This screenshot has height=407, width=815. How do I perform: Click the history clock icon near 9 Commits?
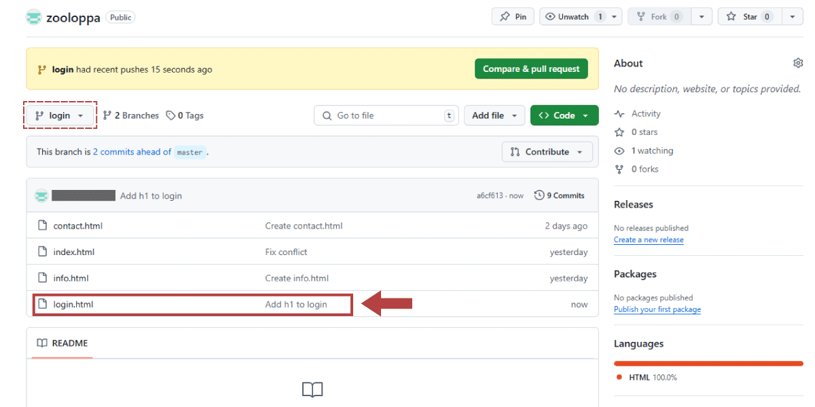pyautogui.click(x=539, y=195)
